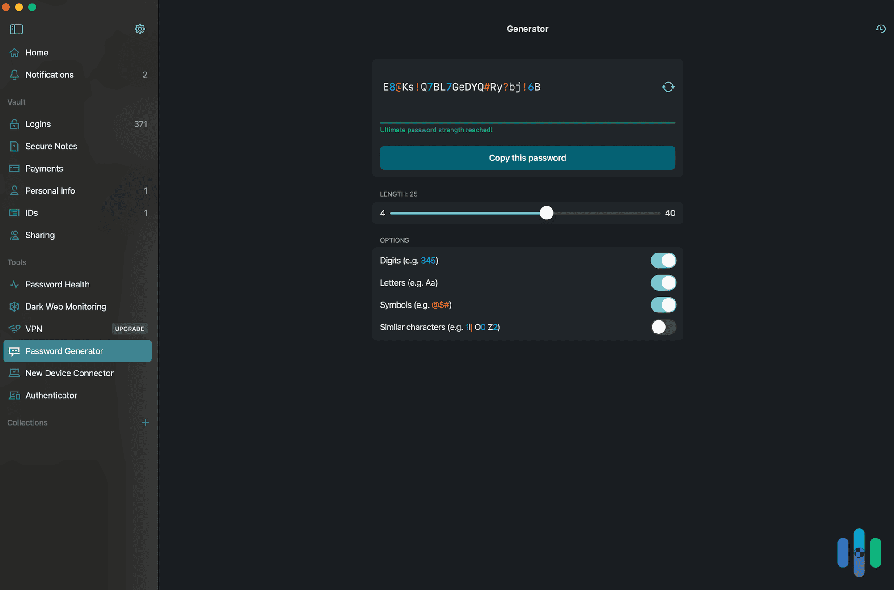Toggle the Letters option off
The width and height of the screenshot is (894, 590).
coord(663,282)
